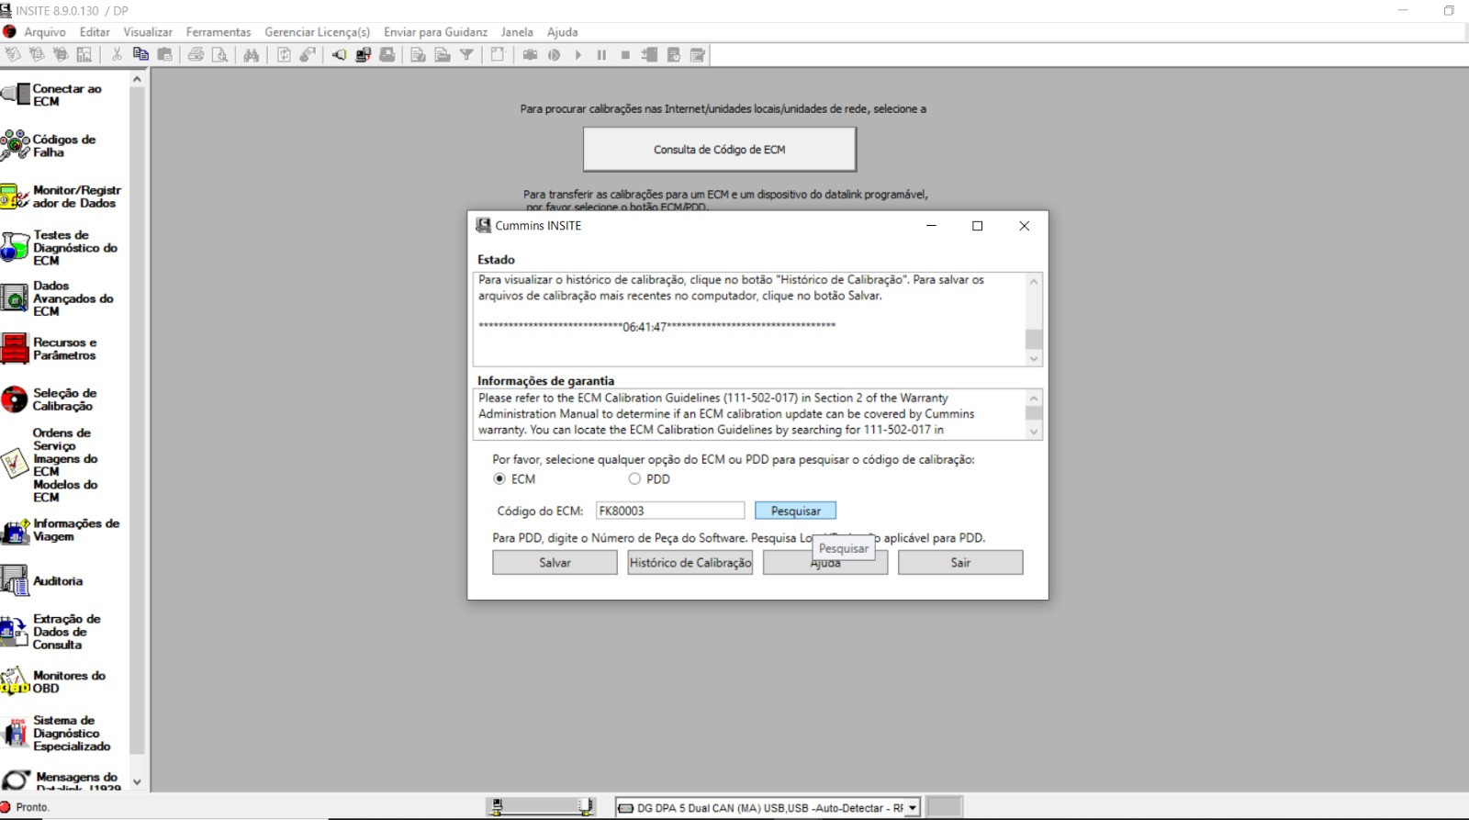This screenshot has height=820, width=1469.
Task: Select the ECM radio button
Action: click(x=499, y=478)
